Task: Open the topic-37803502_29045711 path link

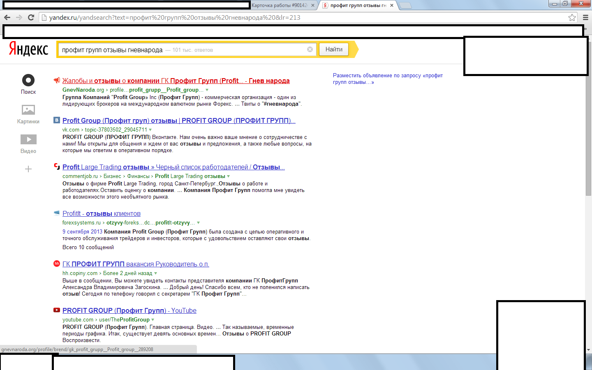Action: click(116, 129)
